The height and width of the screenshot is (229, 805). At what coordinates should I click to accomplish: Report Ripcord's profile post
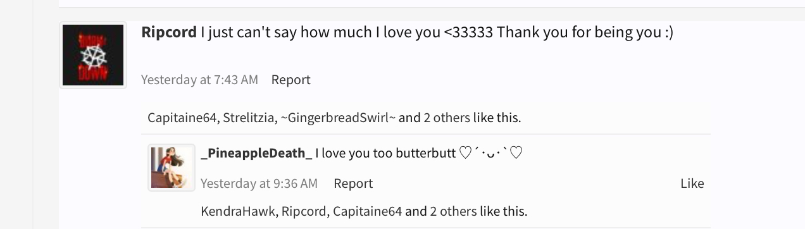[x=290, y=80]
